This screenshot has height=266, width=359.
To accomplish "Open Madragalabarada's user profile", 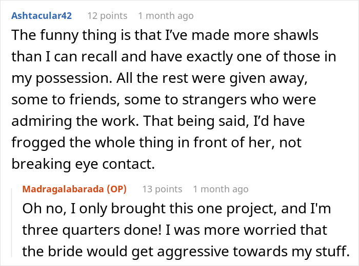I will 62,189.
